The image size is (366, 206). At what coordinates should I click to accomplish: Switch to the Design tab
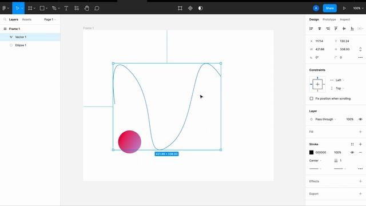(314, 19)
